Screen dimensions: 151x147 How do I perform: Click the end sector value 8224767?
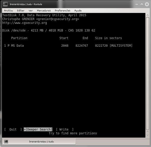82,46
